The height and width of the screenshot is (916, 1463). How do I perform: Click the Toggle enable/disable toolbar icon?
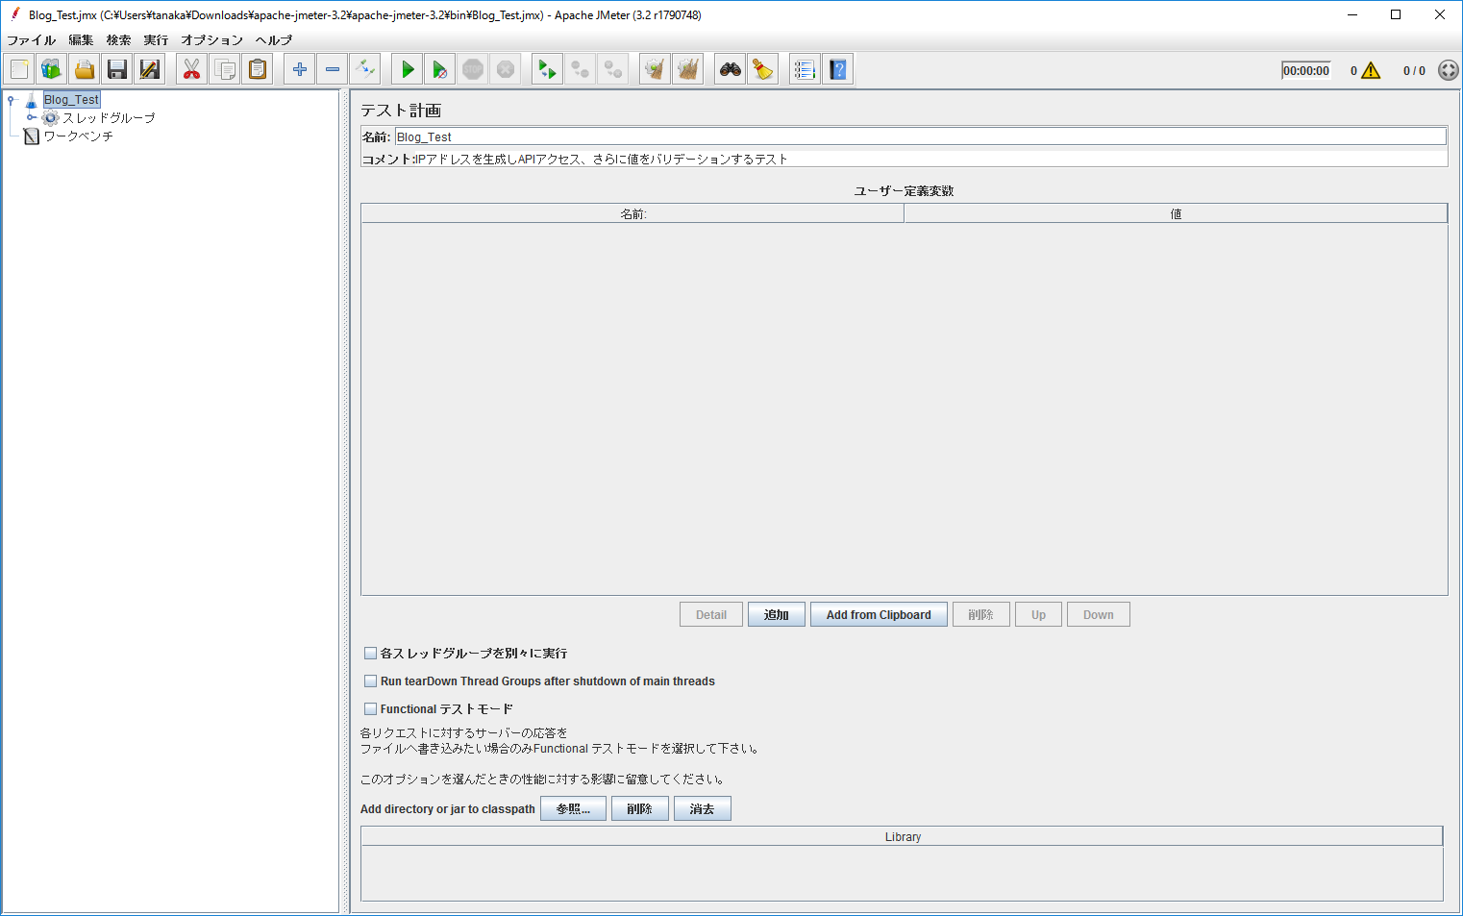365,69
